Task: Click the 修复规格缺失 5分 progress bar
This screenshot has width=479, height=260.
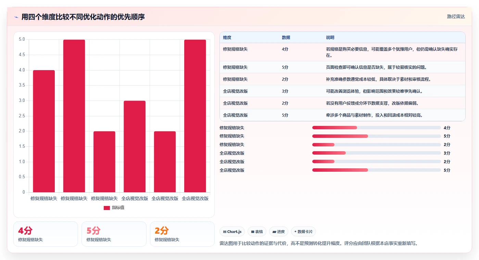Action: tap(377, 136)
